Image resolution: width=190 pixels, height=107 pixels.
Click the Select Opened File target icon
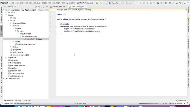[x=36, y=7]
